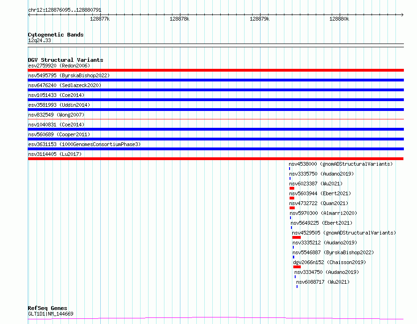This screenshot has height=324, width=417.
Task: Click nsv5546887 (ByrskaBishop2022) label
Action: [333, 252]
